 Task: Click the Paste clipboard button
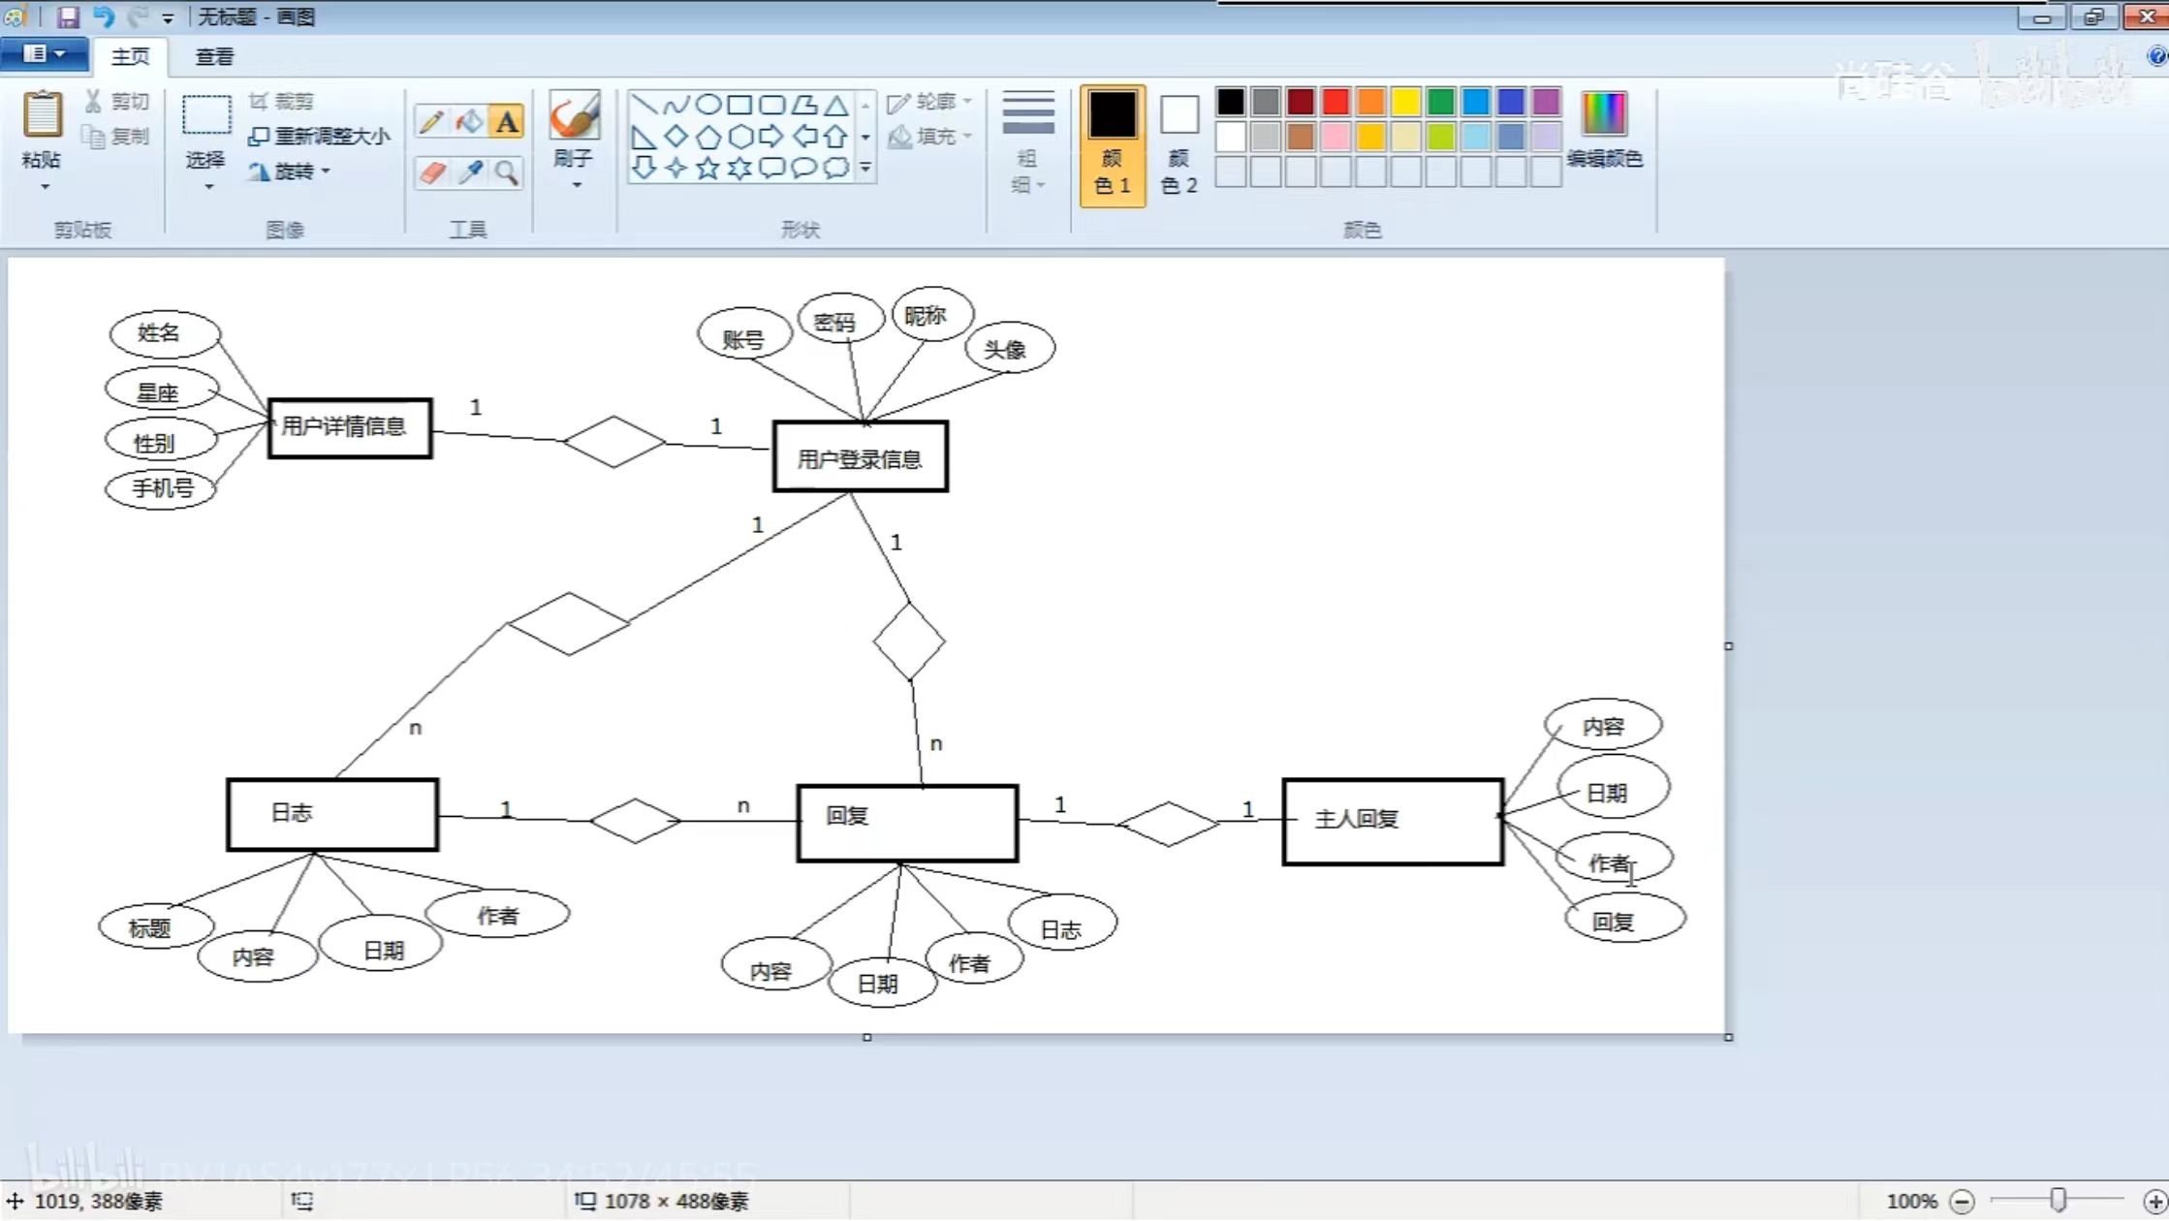tap(43, 114)
